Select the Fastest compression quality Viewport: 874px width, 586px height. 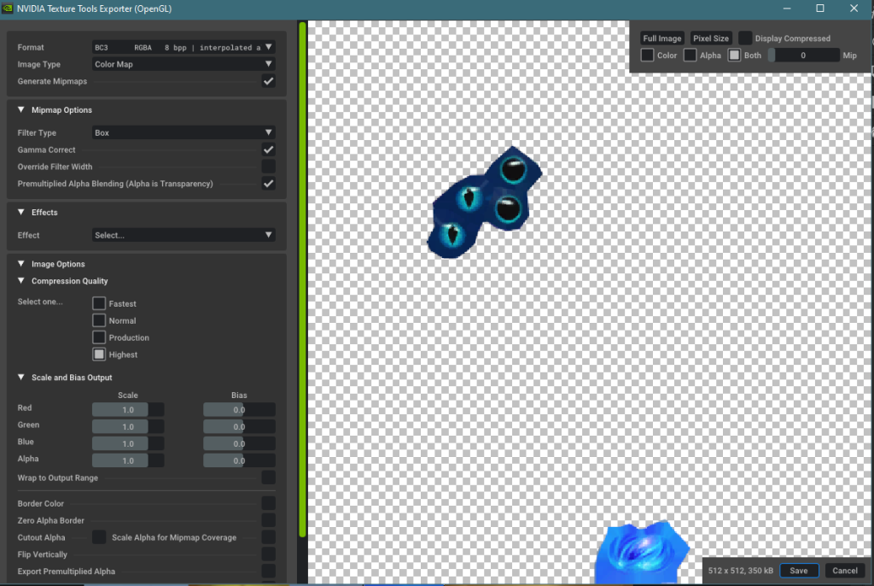(x=99, y=303)
